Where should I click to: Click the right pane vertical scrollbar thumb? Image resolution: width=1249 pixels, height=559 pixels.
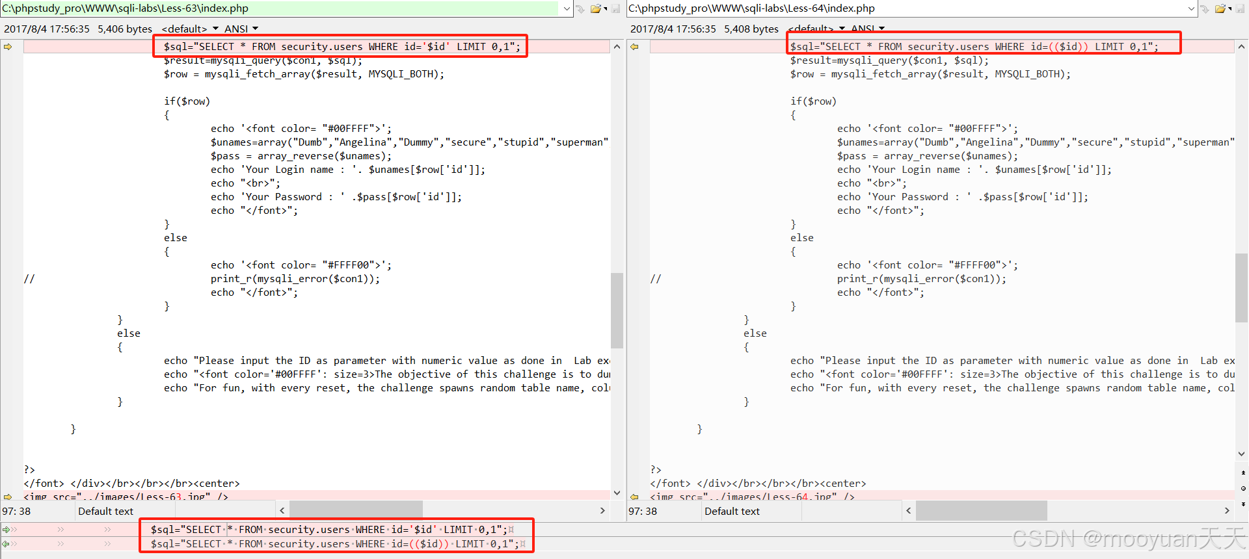click(x=1242, y=287)
